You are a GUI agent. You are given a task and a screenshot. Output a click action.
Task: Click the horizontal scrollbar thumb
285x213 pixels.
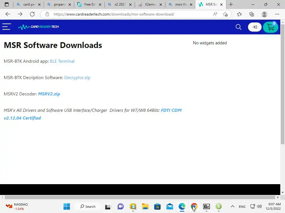click(x=140, y=197)
